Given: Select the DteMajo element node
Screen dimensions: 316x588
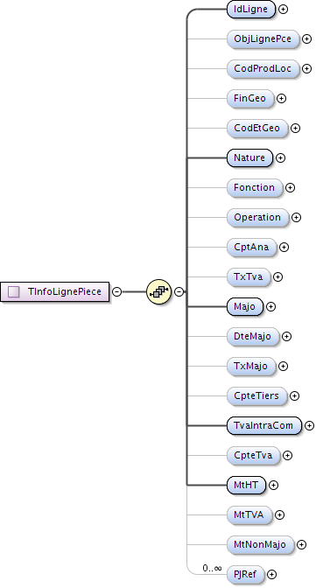Looking at the screenshot, I should tap(253, 336).
